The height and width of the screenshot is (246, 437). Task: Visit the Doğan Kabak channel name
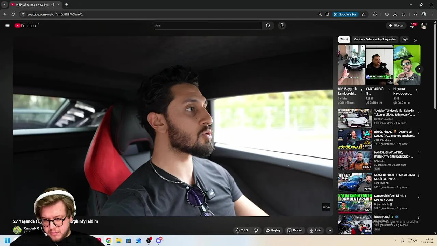coord(381,204)
